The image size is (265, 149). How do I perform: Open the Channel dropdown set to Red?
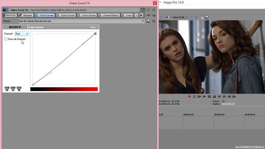(x=22, y=34)
